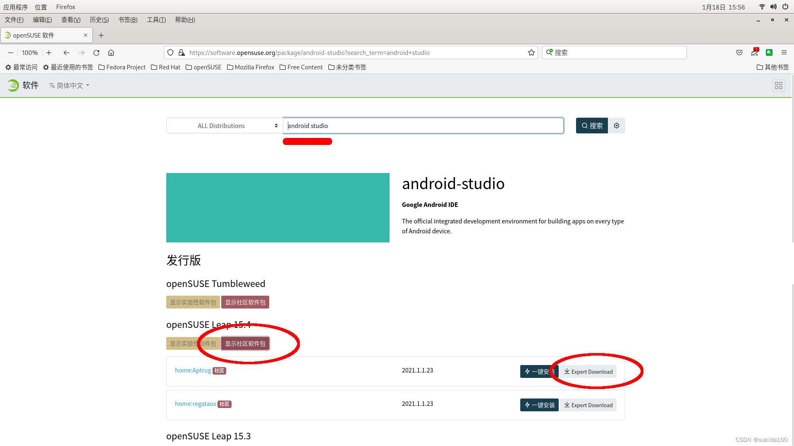The image size is (794, 446).
Task: Open the system volume icon
Action: click(773, 7)
